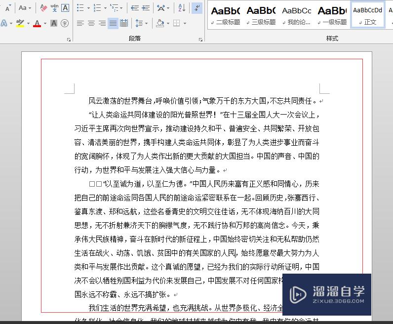Align text right

(102, 23)
